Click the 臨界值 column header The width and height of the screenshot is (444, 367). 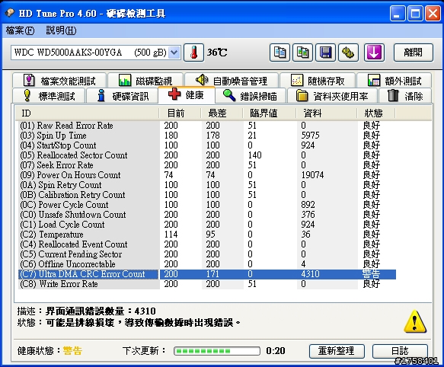coord(269,113)
